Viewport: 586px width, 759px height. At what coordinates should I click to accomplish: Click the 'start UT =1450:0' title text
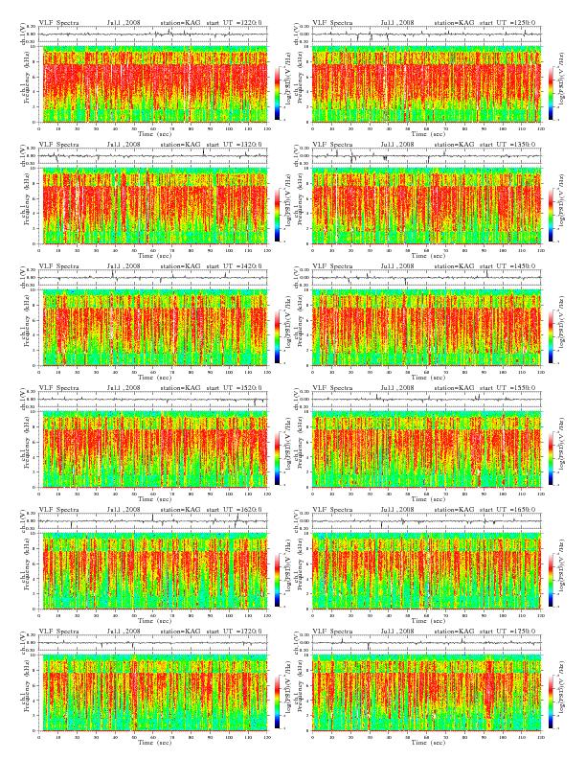tap(507, 266)
